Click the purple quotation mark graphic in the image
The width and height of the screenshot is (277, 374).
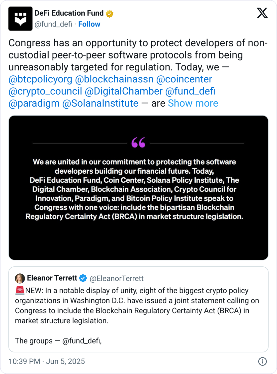pyautogui.click(x=138, y=143)
